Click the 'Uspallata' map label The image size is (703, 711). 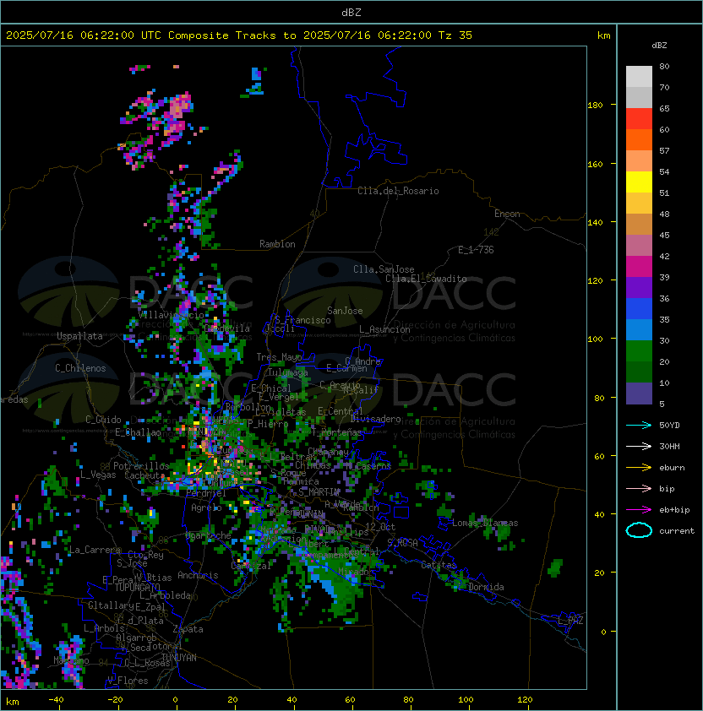[79, 336]
